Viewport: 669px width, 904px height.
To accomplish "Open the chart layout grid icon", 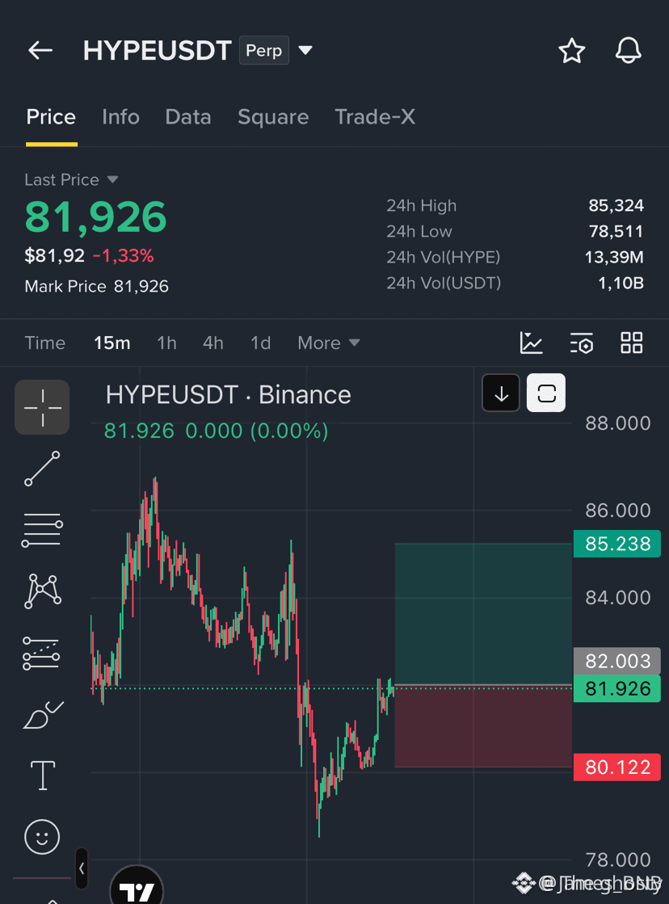I will click(632, 343).
